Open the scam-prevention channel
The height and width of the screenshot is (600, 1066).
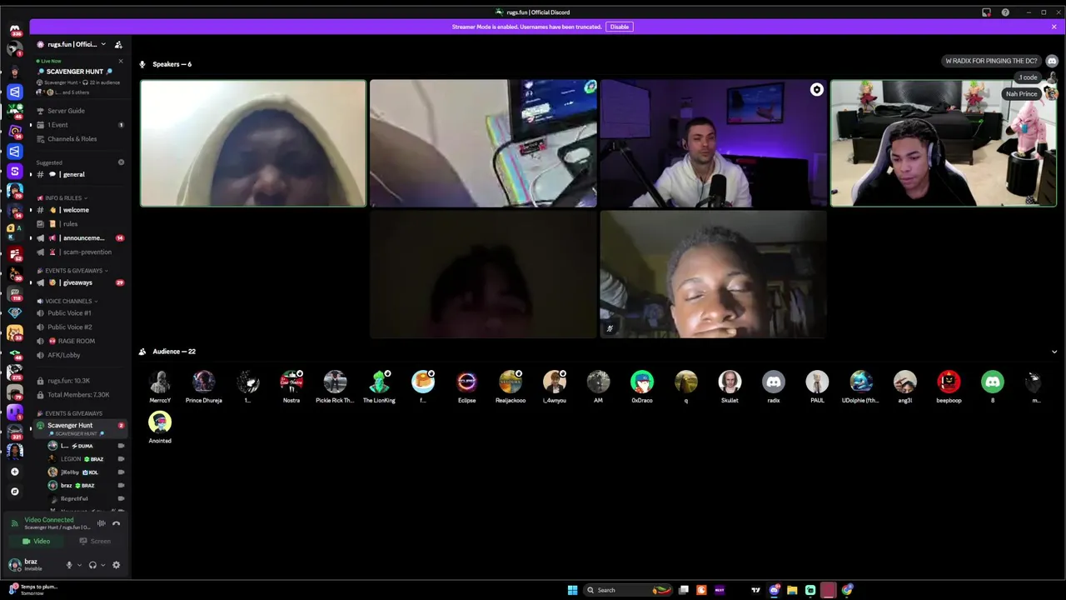[x=80, y=252]
